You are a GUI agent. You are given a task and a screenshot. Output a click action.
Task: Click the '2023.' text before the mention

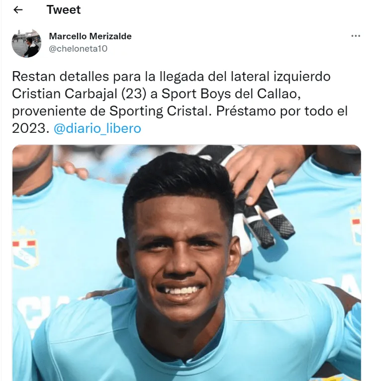coord(31,128)
